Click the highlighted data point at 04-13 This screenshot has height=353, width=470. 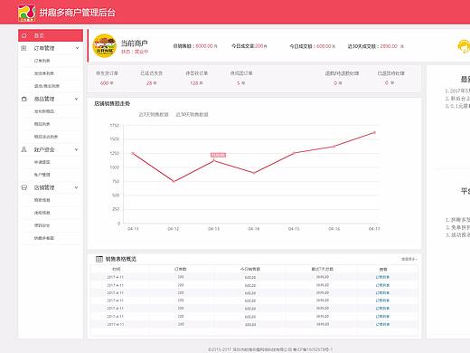214,160
